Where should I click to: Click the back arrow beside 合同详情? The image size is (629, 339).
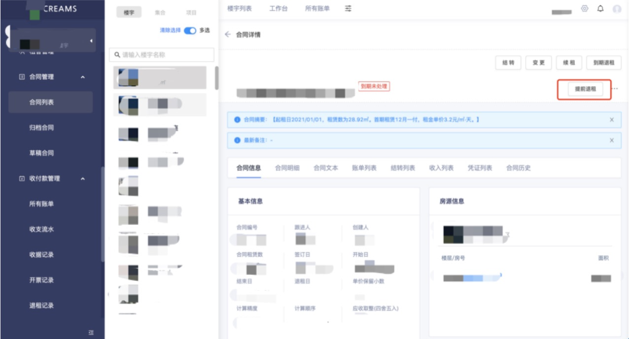click(x=227, y=34)
